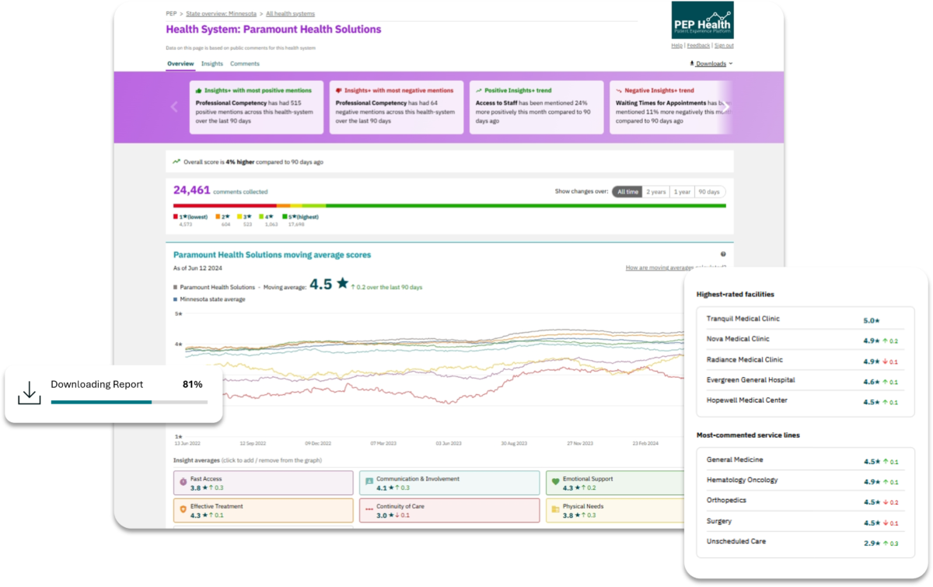Click the PEP Health logo
Image resolution: width=933 pixels, height=587 pixels.
point(703,20)
